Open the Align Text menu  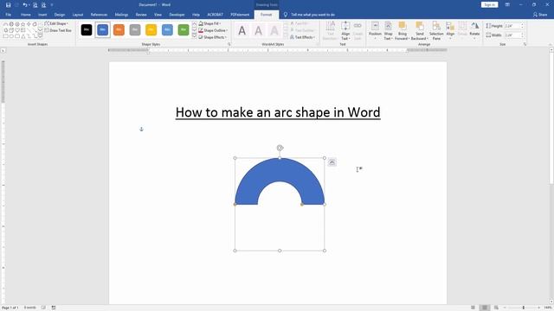coord(345,31)
